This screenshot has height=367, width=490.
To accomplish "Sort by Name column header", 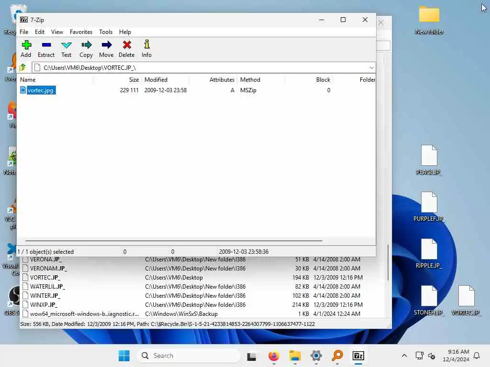I will tap(56, 80).
